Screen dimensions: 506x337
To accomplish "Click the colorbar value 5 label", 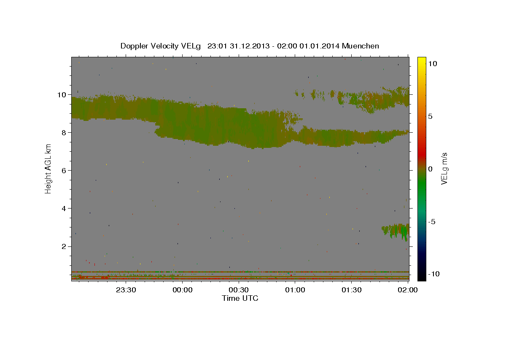I will (x=431, y=116).
